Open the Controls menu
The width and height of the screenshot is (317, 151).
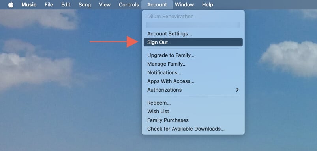tap(129, 5)
